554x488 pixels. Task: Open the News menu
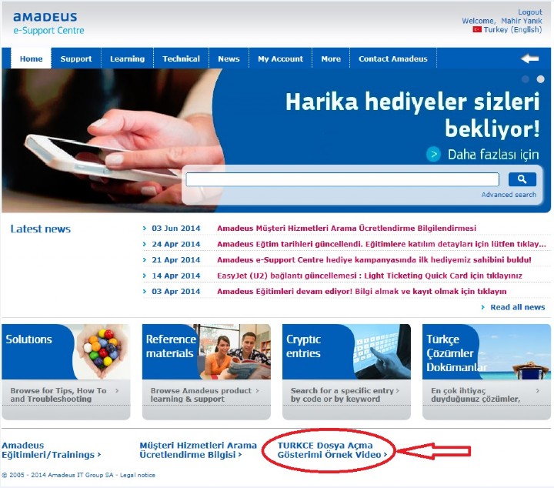229,58
